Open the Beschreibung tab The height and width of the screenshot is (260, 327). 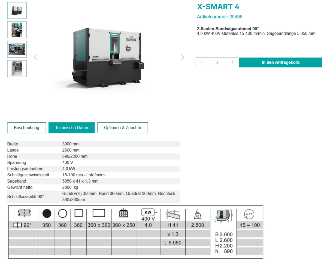click(x=26, y=128)
